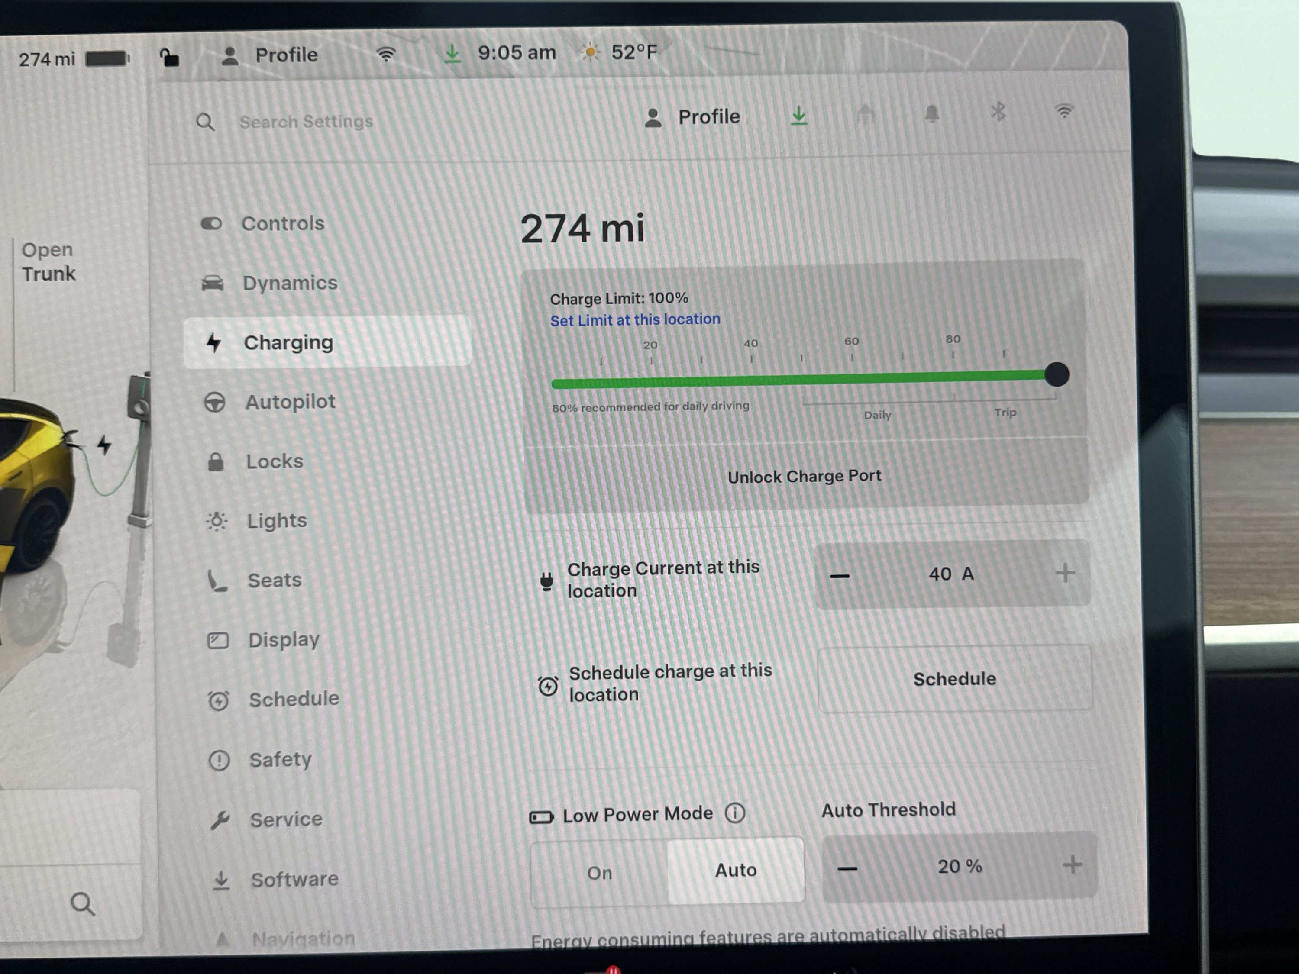This screenshot has width=1299, height=974.
Task: Tap the green software download icon in settings header
Action: point(798,116)
